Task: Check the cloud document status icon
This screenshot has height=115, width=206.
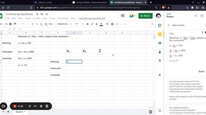Action: click(47, 14)
